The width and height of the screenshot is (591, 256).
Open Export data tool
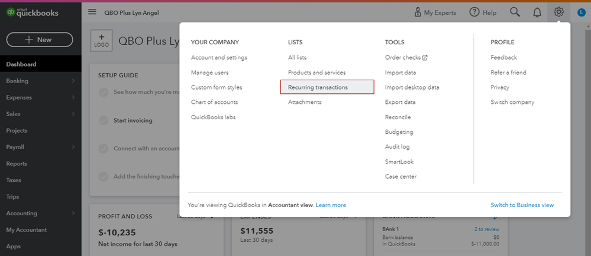(x=401, y=102)
